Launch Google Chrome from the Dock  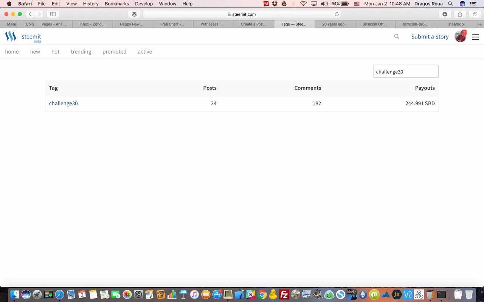[262, 294]
